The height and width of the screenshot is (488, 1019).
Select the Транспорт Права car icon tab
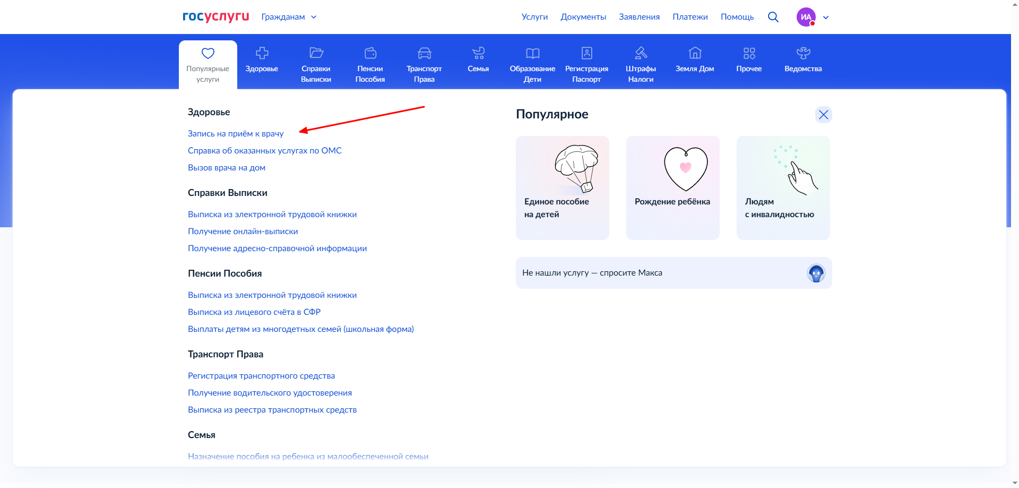coord(424,65)
